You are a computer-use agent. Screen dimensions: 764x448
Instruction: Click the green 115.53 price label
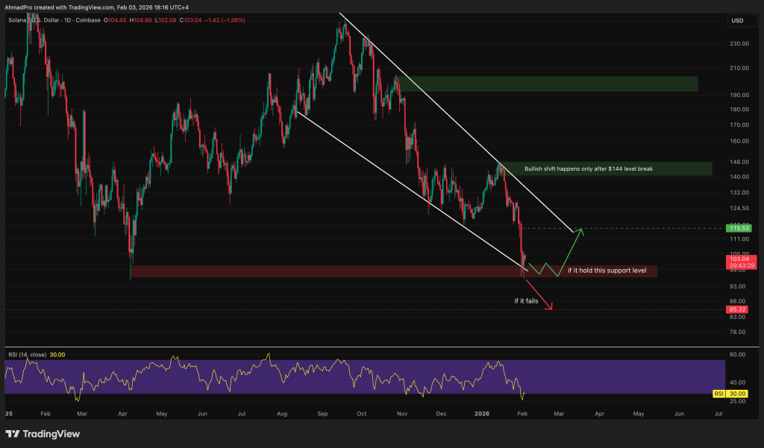pyautogui.click(x=737, y=227)
